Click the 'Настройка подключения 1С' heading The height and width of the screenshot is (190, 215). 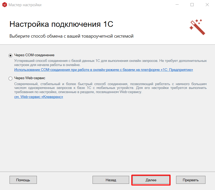tap(61, 24)
